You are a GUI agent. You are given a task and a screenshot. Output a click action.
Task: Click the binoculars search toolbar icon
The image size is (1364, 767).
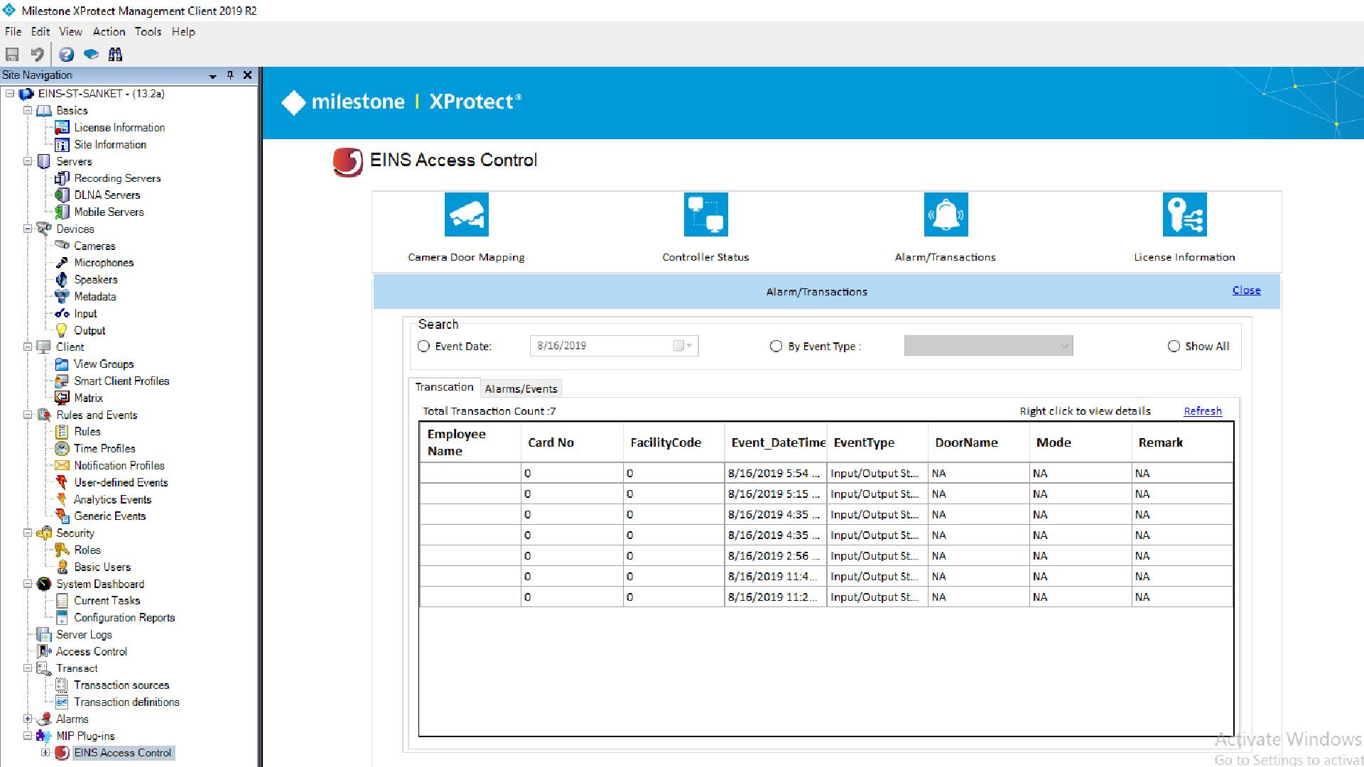(115, 54)
